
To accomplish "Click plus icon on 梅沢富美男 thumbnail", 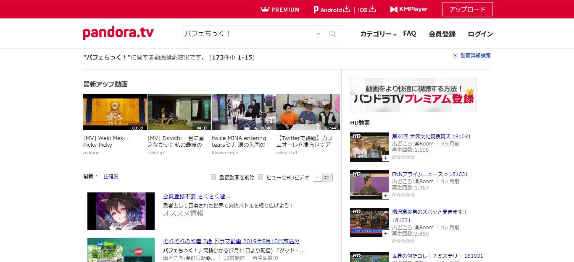I will click(x=385, y=234).
